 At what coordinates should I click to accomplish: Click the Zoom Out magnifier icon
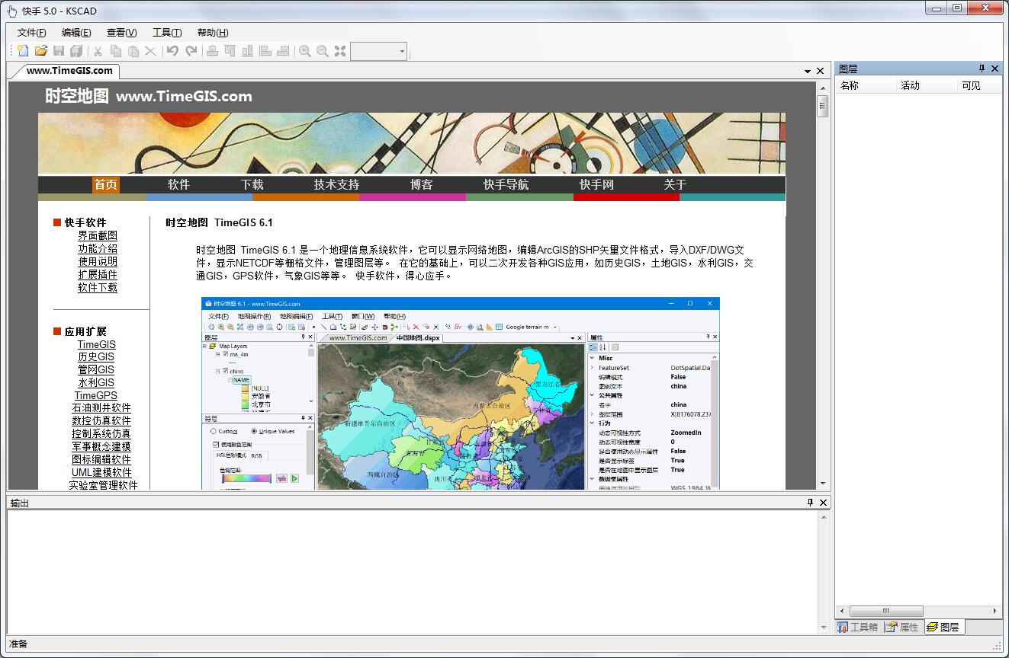pos(323,51)
